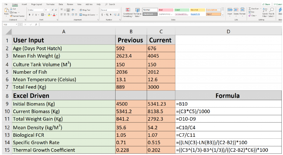The height and width of the screenshot is (155, 283).
Task: Decrease indent in the Alignment group
Action: (x=73, y=15)
